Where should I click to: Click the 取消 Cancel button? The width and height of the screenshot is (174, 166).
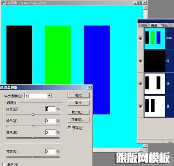pos(79,103)
